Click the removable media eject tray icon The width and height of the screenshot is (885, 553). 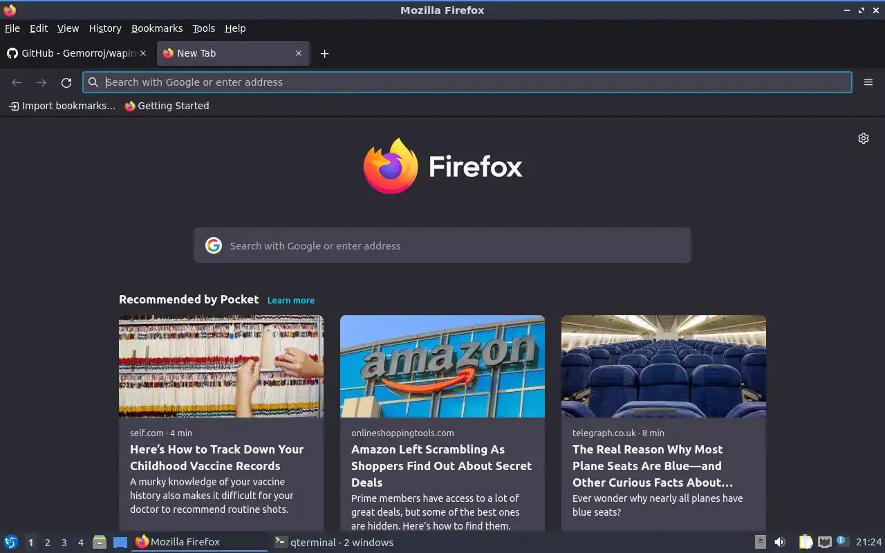[760, 542]
